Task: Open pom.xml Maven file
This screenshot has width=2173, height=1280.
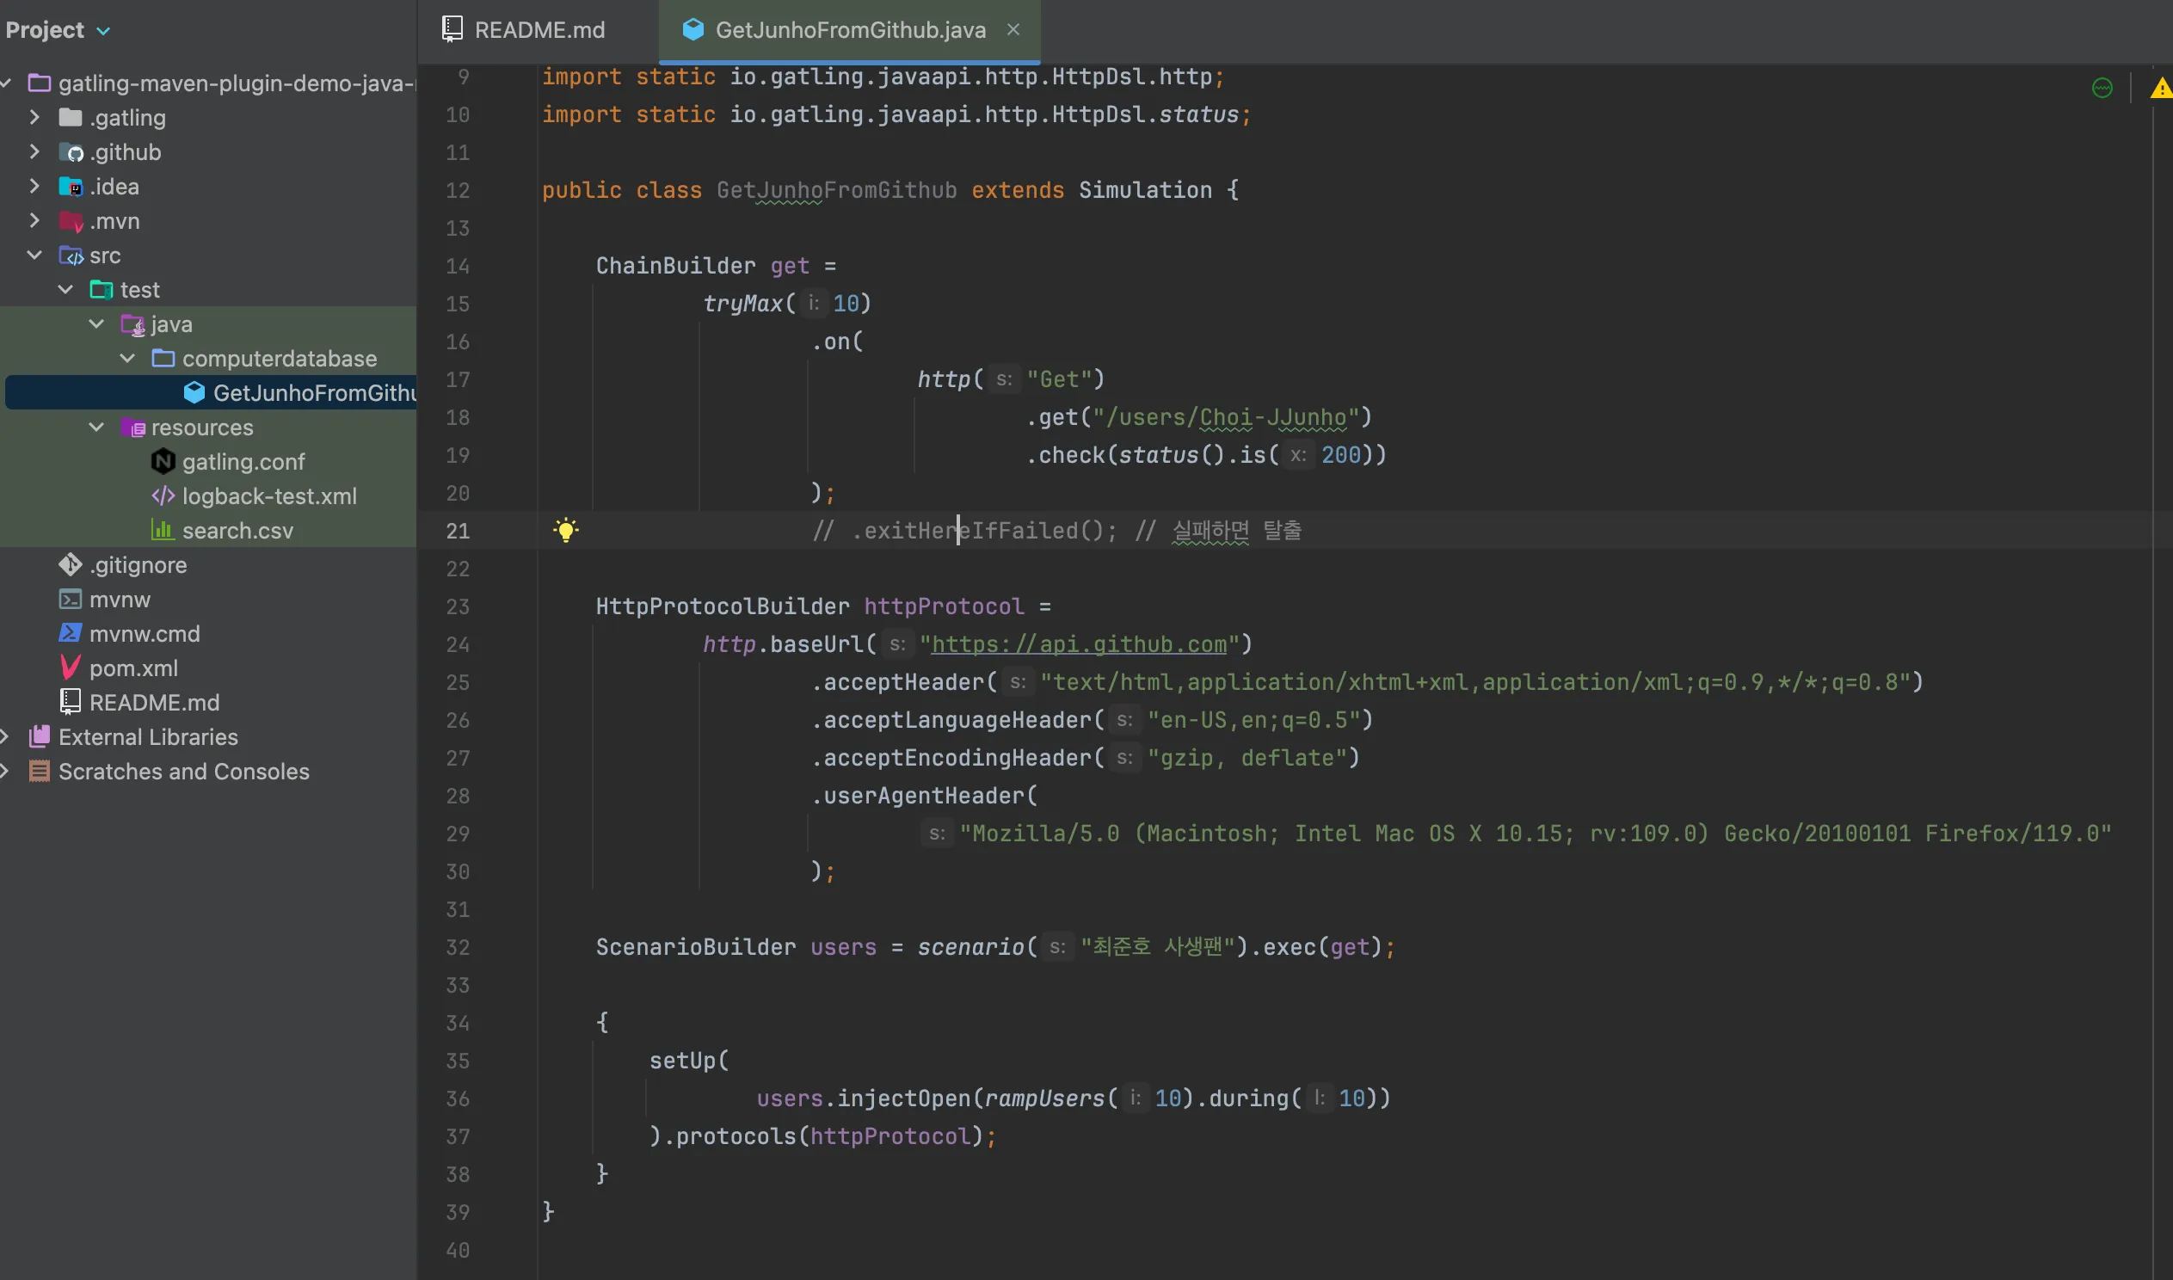Action: click(132, 668)
